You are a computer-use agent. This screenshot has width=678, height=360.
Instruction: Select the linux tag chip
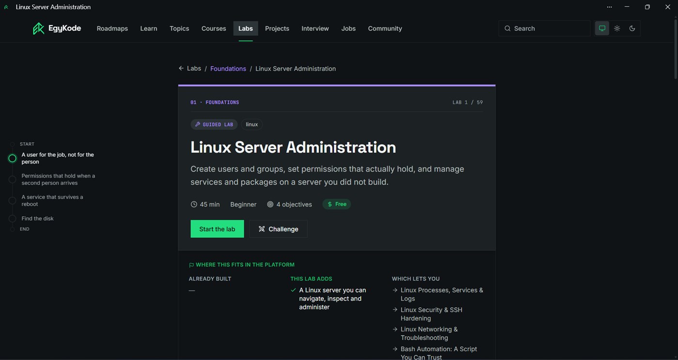tap(252, 124)
